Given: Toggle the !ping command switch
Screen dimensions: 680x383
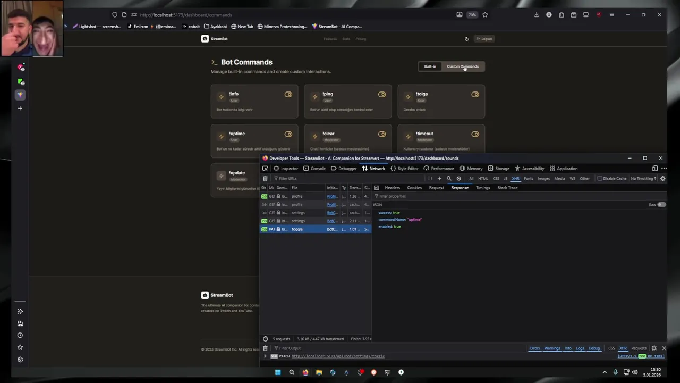Looking at the screenshot, I should 382,95.
